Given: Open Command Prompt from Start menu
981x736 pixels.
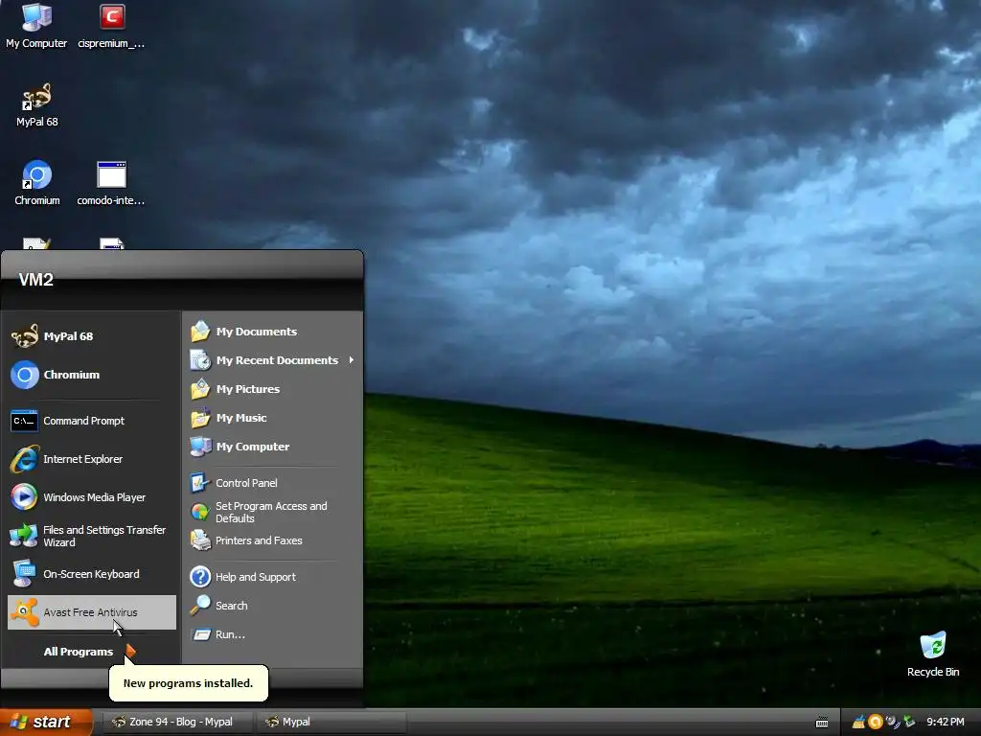Looking at the screenshot, I should pos(91,421).
